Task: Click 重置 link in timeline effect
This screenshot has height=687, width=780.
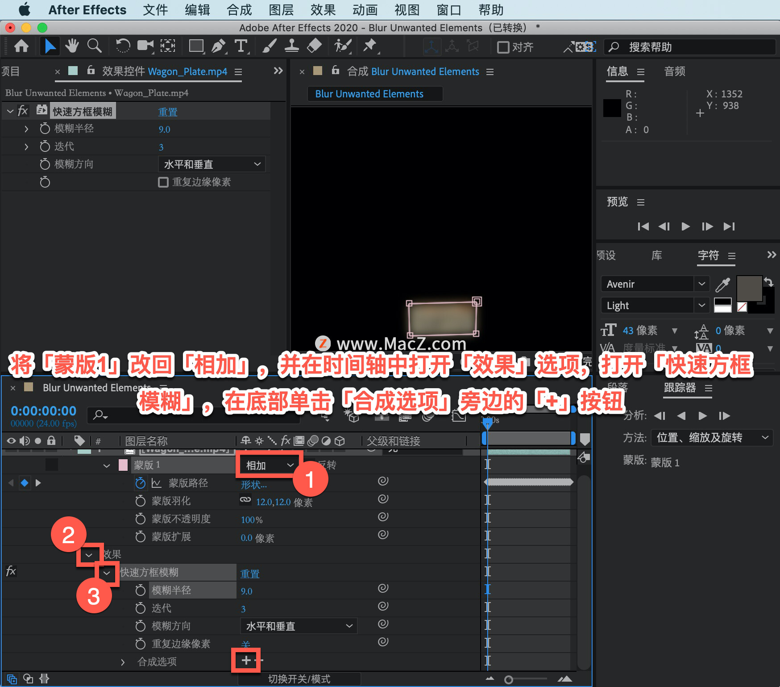Action: click(x=250, y=574)
